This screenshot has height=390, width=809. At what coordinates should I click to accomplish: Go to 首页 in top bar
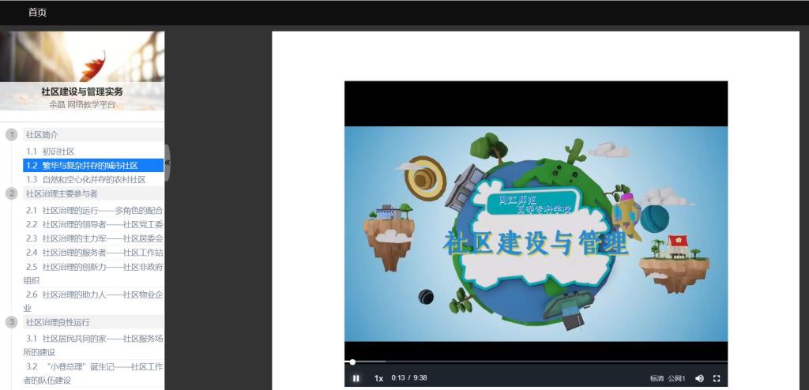37,13
